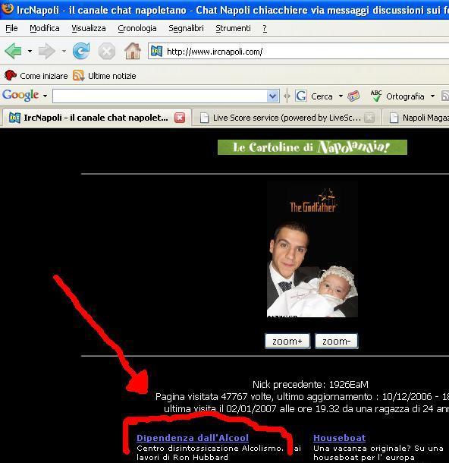The image size is (449, 463).
Task: Open the Dipendenza dall'Alcool ad link
Action: coord(193,438)
